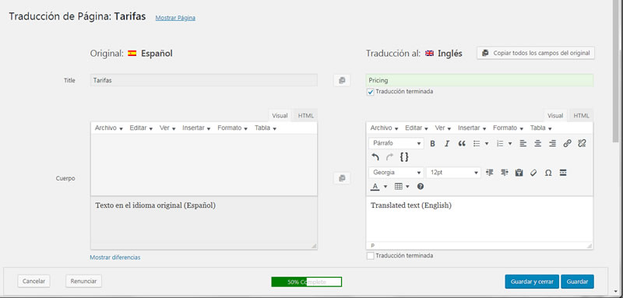Insert a numbered list

pos(500,144)
